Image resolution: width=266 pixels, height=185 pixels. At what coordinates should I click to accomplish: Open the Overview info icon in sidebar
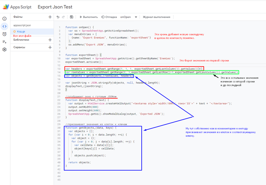coord(4,18)
